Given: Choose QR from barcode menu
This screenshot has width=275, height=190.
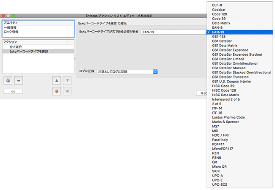Looking at the screenshot, I should tap(240, 162).
